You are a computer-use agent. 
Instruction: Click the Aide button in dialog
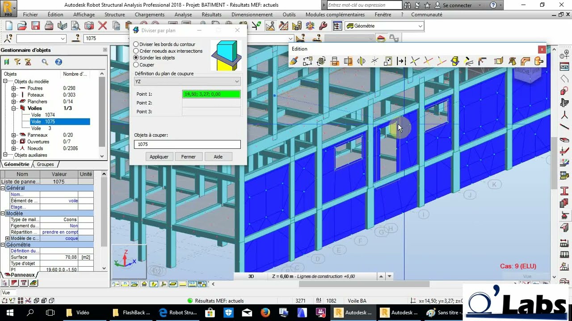pos(218,156)
